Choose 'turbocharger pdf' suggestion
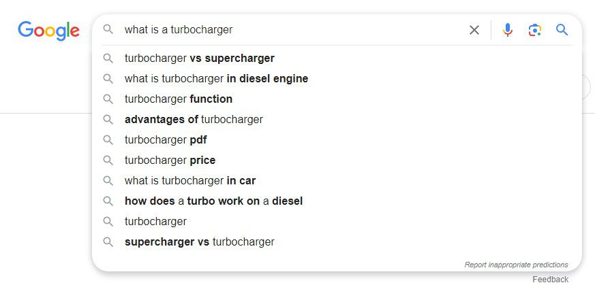The height and width of the screenshot is (285, 595). (x=337, y=140)
